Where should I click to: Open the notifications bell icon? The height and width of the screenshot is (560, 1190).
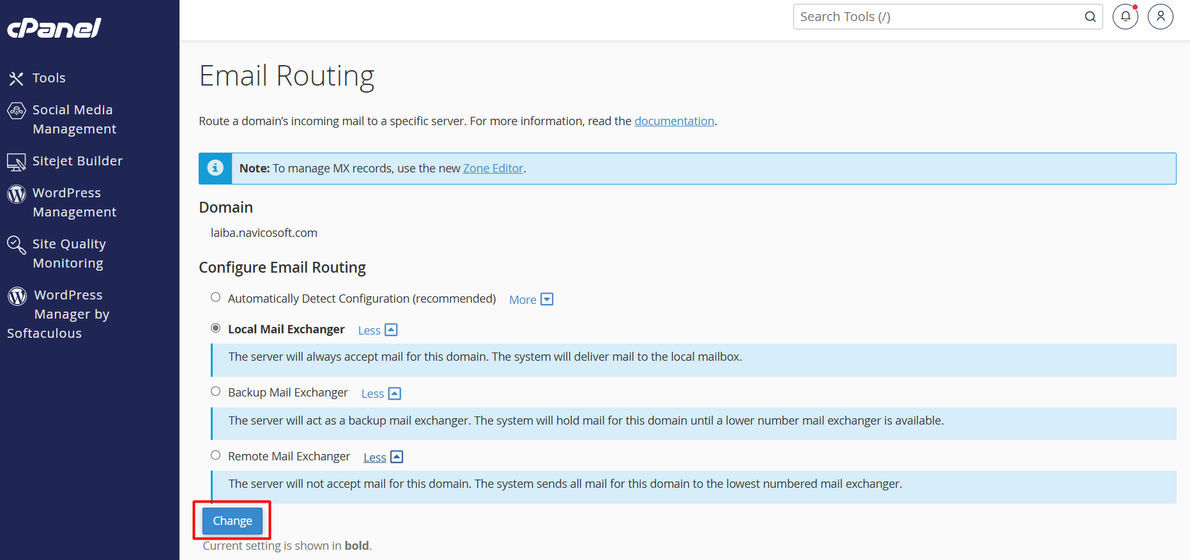[x=1125, y=17]
